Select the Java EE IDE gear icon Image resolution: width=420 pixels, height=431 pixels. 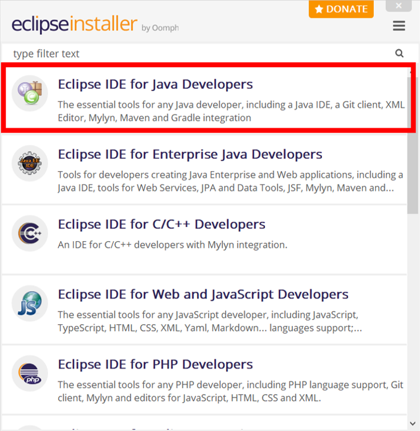[x=30, y=163]
